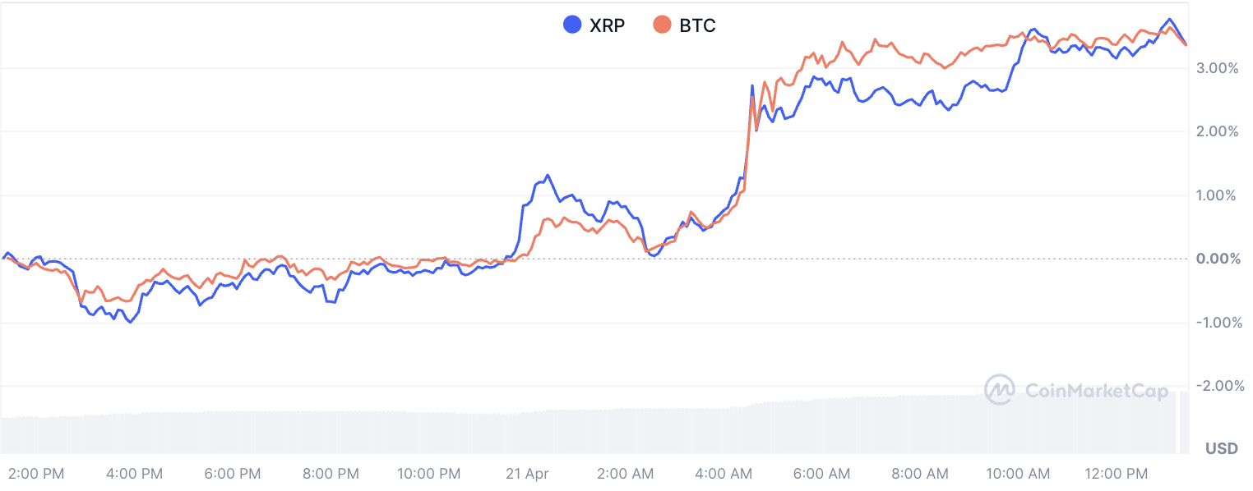Click the 10:00 PM time axis label

tap(429, 474)
